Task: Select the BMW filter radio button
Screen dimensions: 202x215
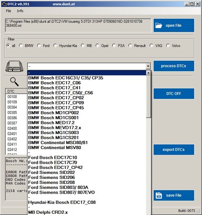Action: (x=21, y=46)
